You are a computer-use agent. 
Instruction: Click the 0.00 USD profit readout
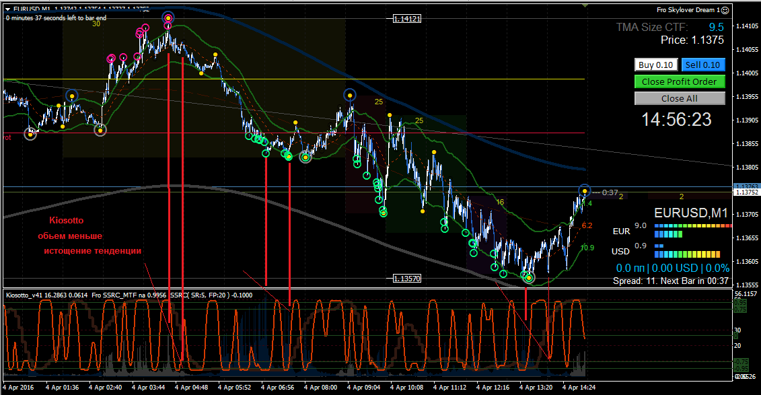(675, 268)
